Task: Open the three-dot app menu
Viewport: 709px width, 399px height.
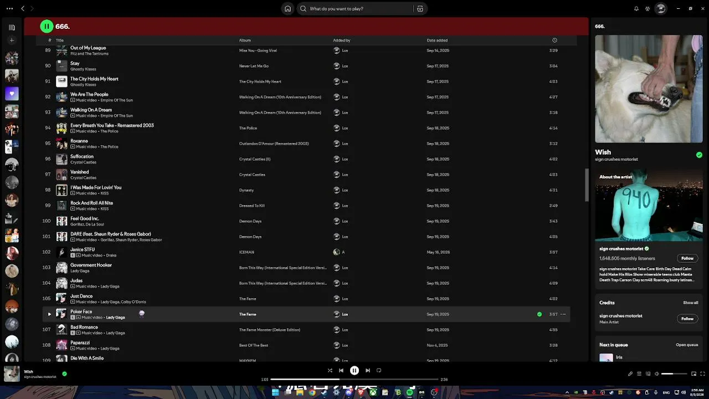Action: click(x=9, y=9)
